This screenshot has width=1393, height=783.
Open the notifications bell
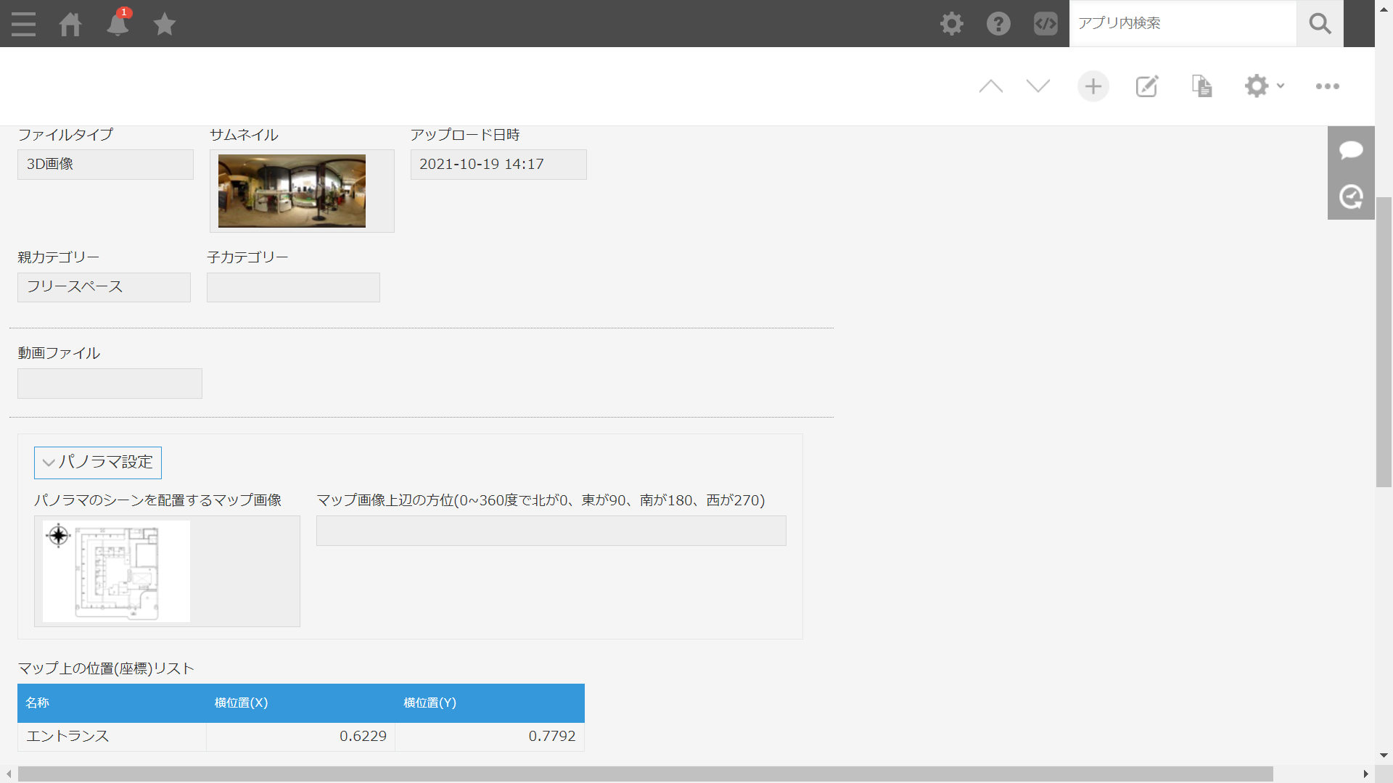click(118, 24)
